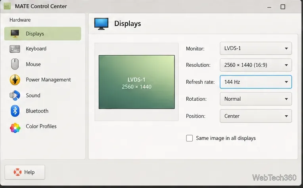This screenshot has height=188, width=303.
Task: Select the Displays label in the Hardware list
Action: pyautogui.click(x=35, y=34)
